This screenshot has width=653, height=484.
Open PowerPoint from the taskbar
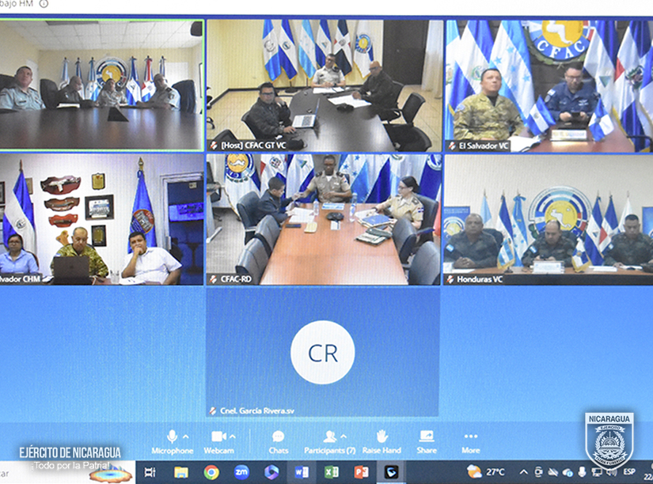tap(361, 472)
